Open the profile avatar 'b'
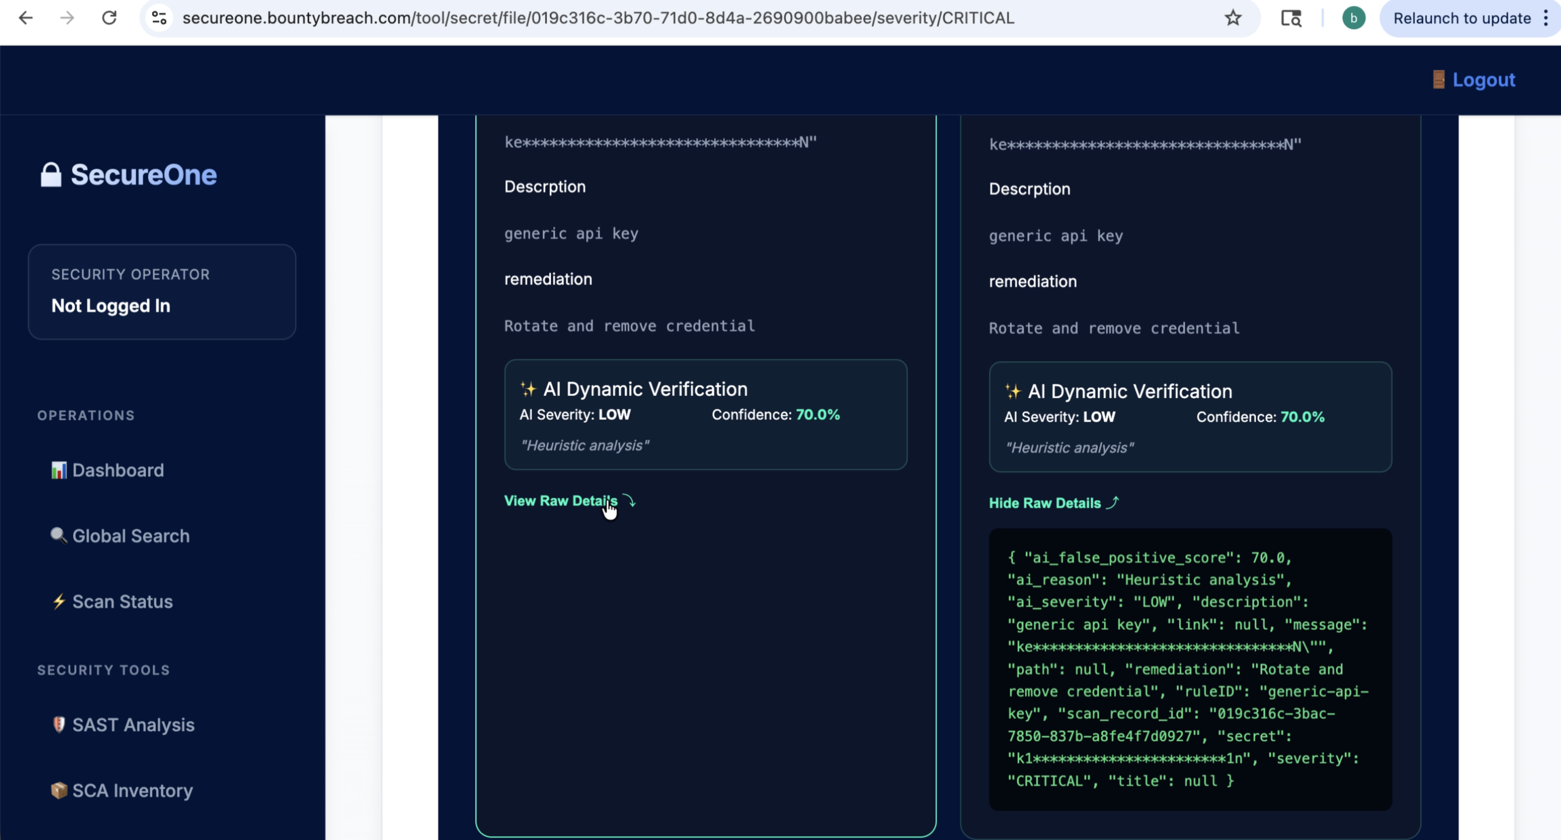The image size is (1561, 840). tap(1353, 18)
